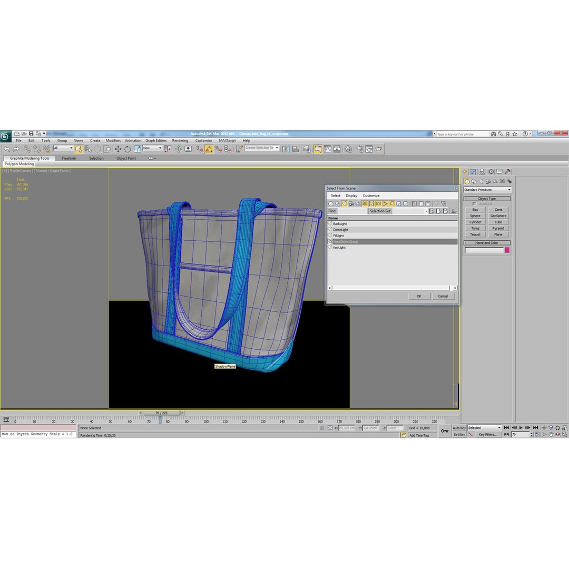The height and width of the screenshot is (569, 569).
Task: Toggle the 3D Snaps tool
Action: tap(200, 149)
